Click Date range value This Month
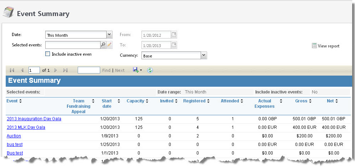This screenshot has height=167, width=355. coord(196,92)
